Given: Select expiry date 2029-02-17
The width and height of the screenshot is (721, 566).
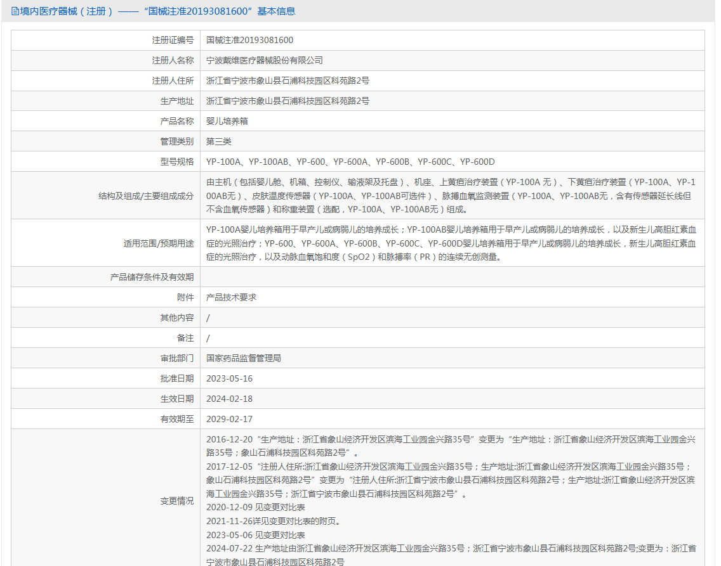Looking at the screenshot, I should click(230, 419).
